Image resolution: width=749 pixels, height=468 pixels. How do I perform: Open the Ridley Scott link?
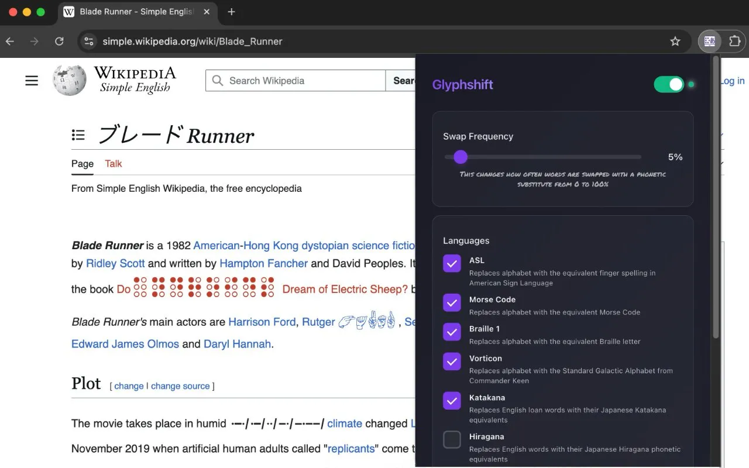(115, 263)
